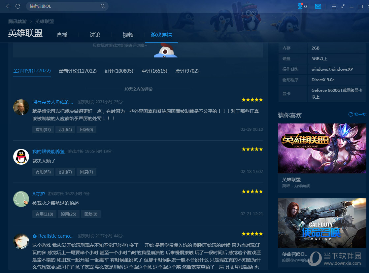The height and width of the screenshot is (273, 369).
Task: Switch to the 讨论 tab
Action: point(95,35)
